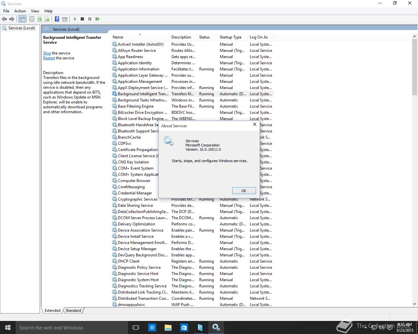Sort the list by the Name column header

(x=140, y=37)
